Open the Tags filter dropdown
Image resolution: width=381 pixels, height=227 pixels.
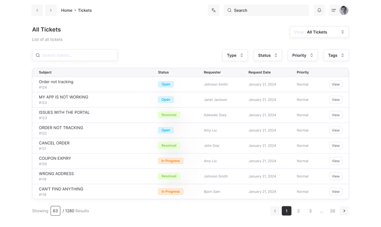(x=336, y=55)
